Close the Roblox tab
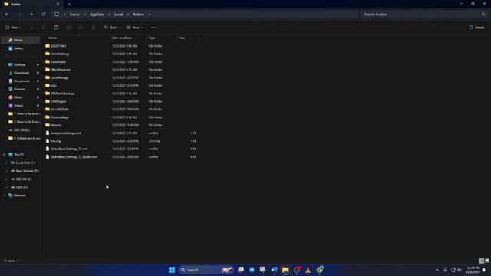Image resolution: width=491 pixels, height=276 pixels. tap(58, 4)
